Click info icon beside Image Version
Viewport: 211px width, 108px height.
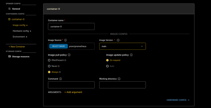[118, 40]
